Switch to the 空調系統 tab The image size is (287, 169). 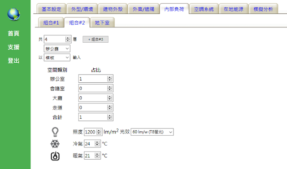click(204, 9)
